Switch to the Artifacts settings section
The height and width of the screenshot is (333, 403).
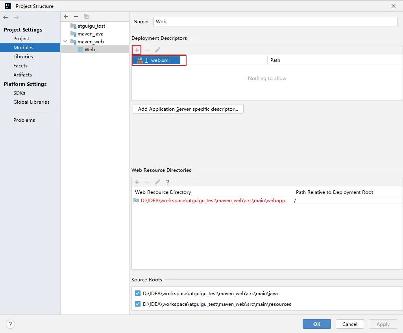(22, 75)
